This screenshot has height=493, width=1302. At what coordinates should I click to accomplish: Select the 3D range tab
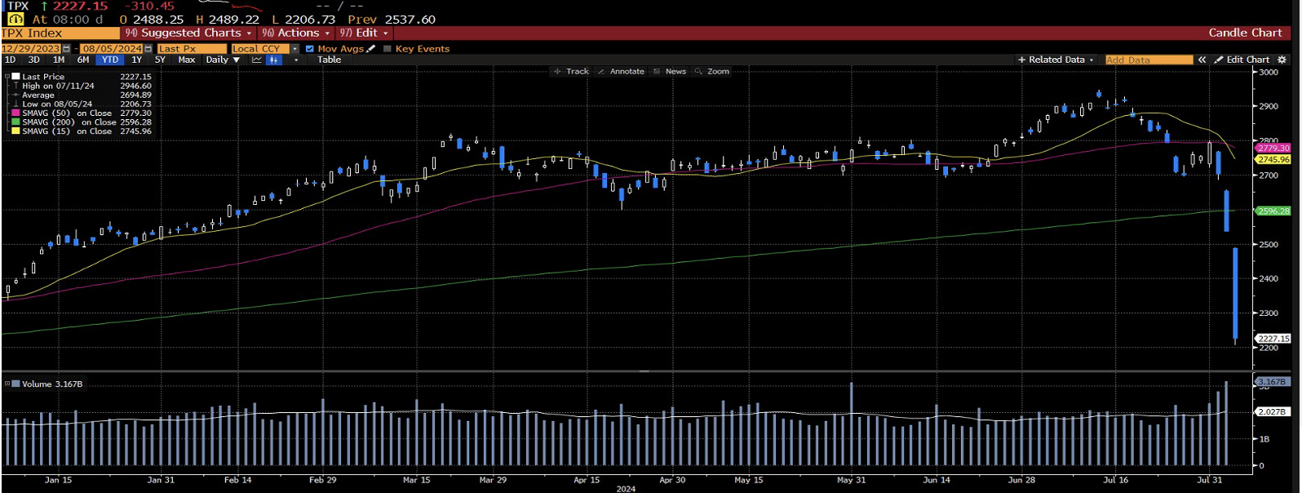[x=33, y=60]
